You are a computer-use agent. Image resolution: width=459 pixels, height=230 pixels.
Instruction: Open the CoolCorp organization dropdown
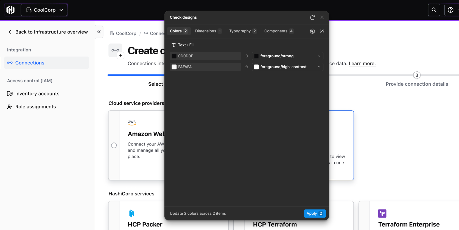[44, 10]
